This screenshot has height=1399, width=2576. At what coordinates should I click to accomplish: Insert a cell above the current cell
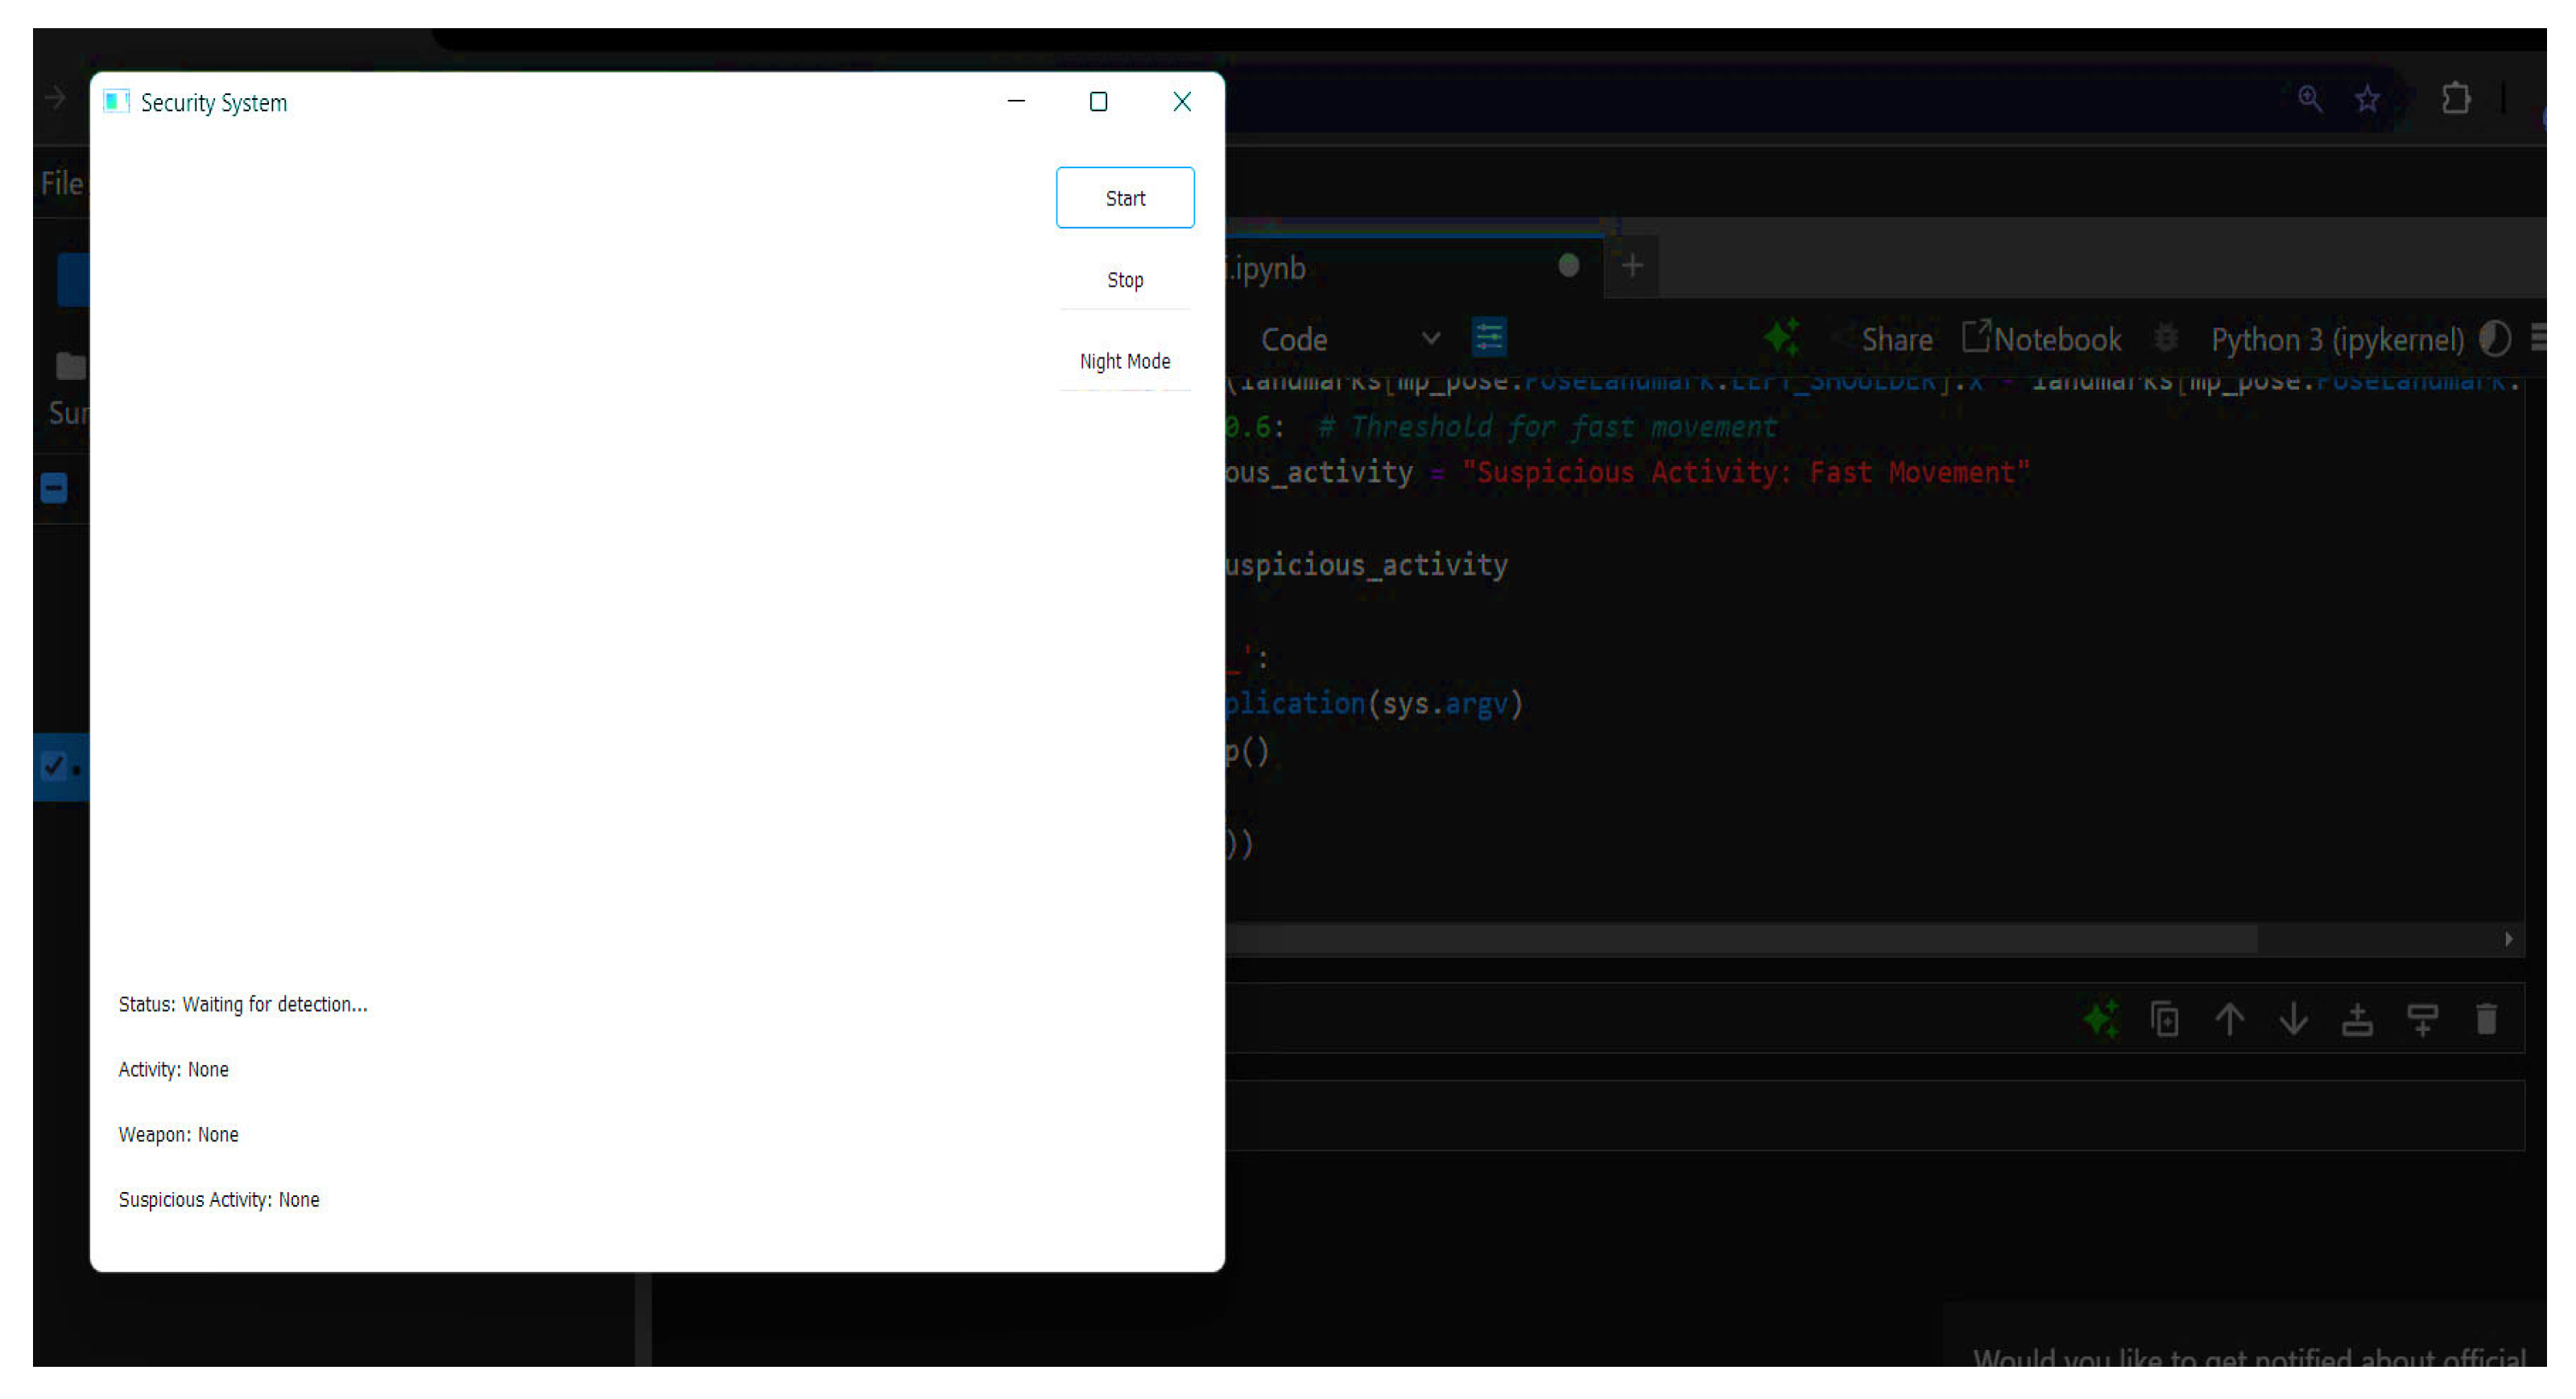point(2357,1019)
